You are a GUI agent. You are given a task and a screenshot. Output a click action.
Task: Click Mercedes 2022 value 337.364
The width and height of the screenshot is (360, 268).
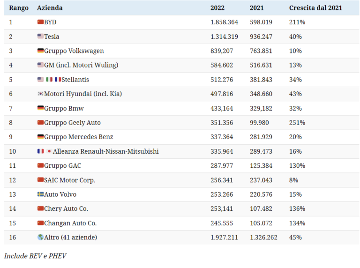pyautogui.click(x=222, y=137)
